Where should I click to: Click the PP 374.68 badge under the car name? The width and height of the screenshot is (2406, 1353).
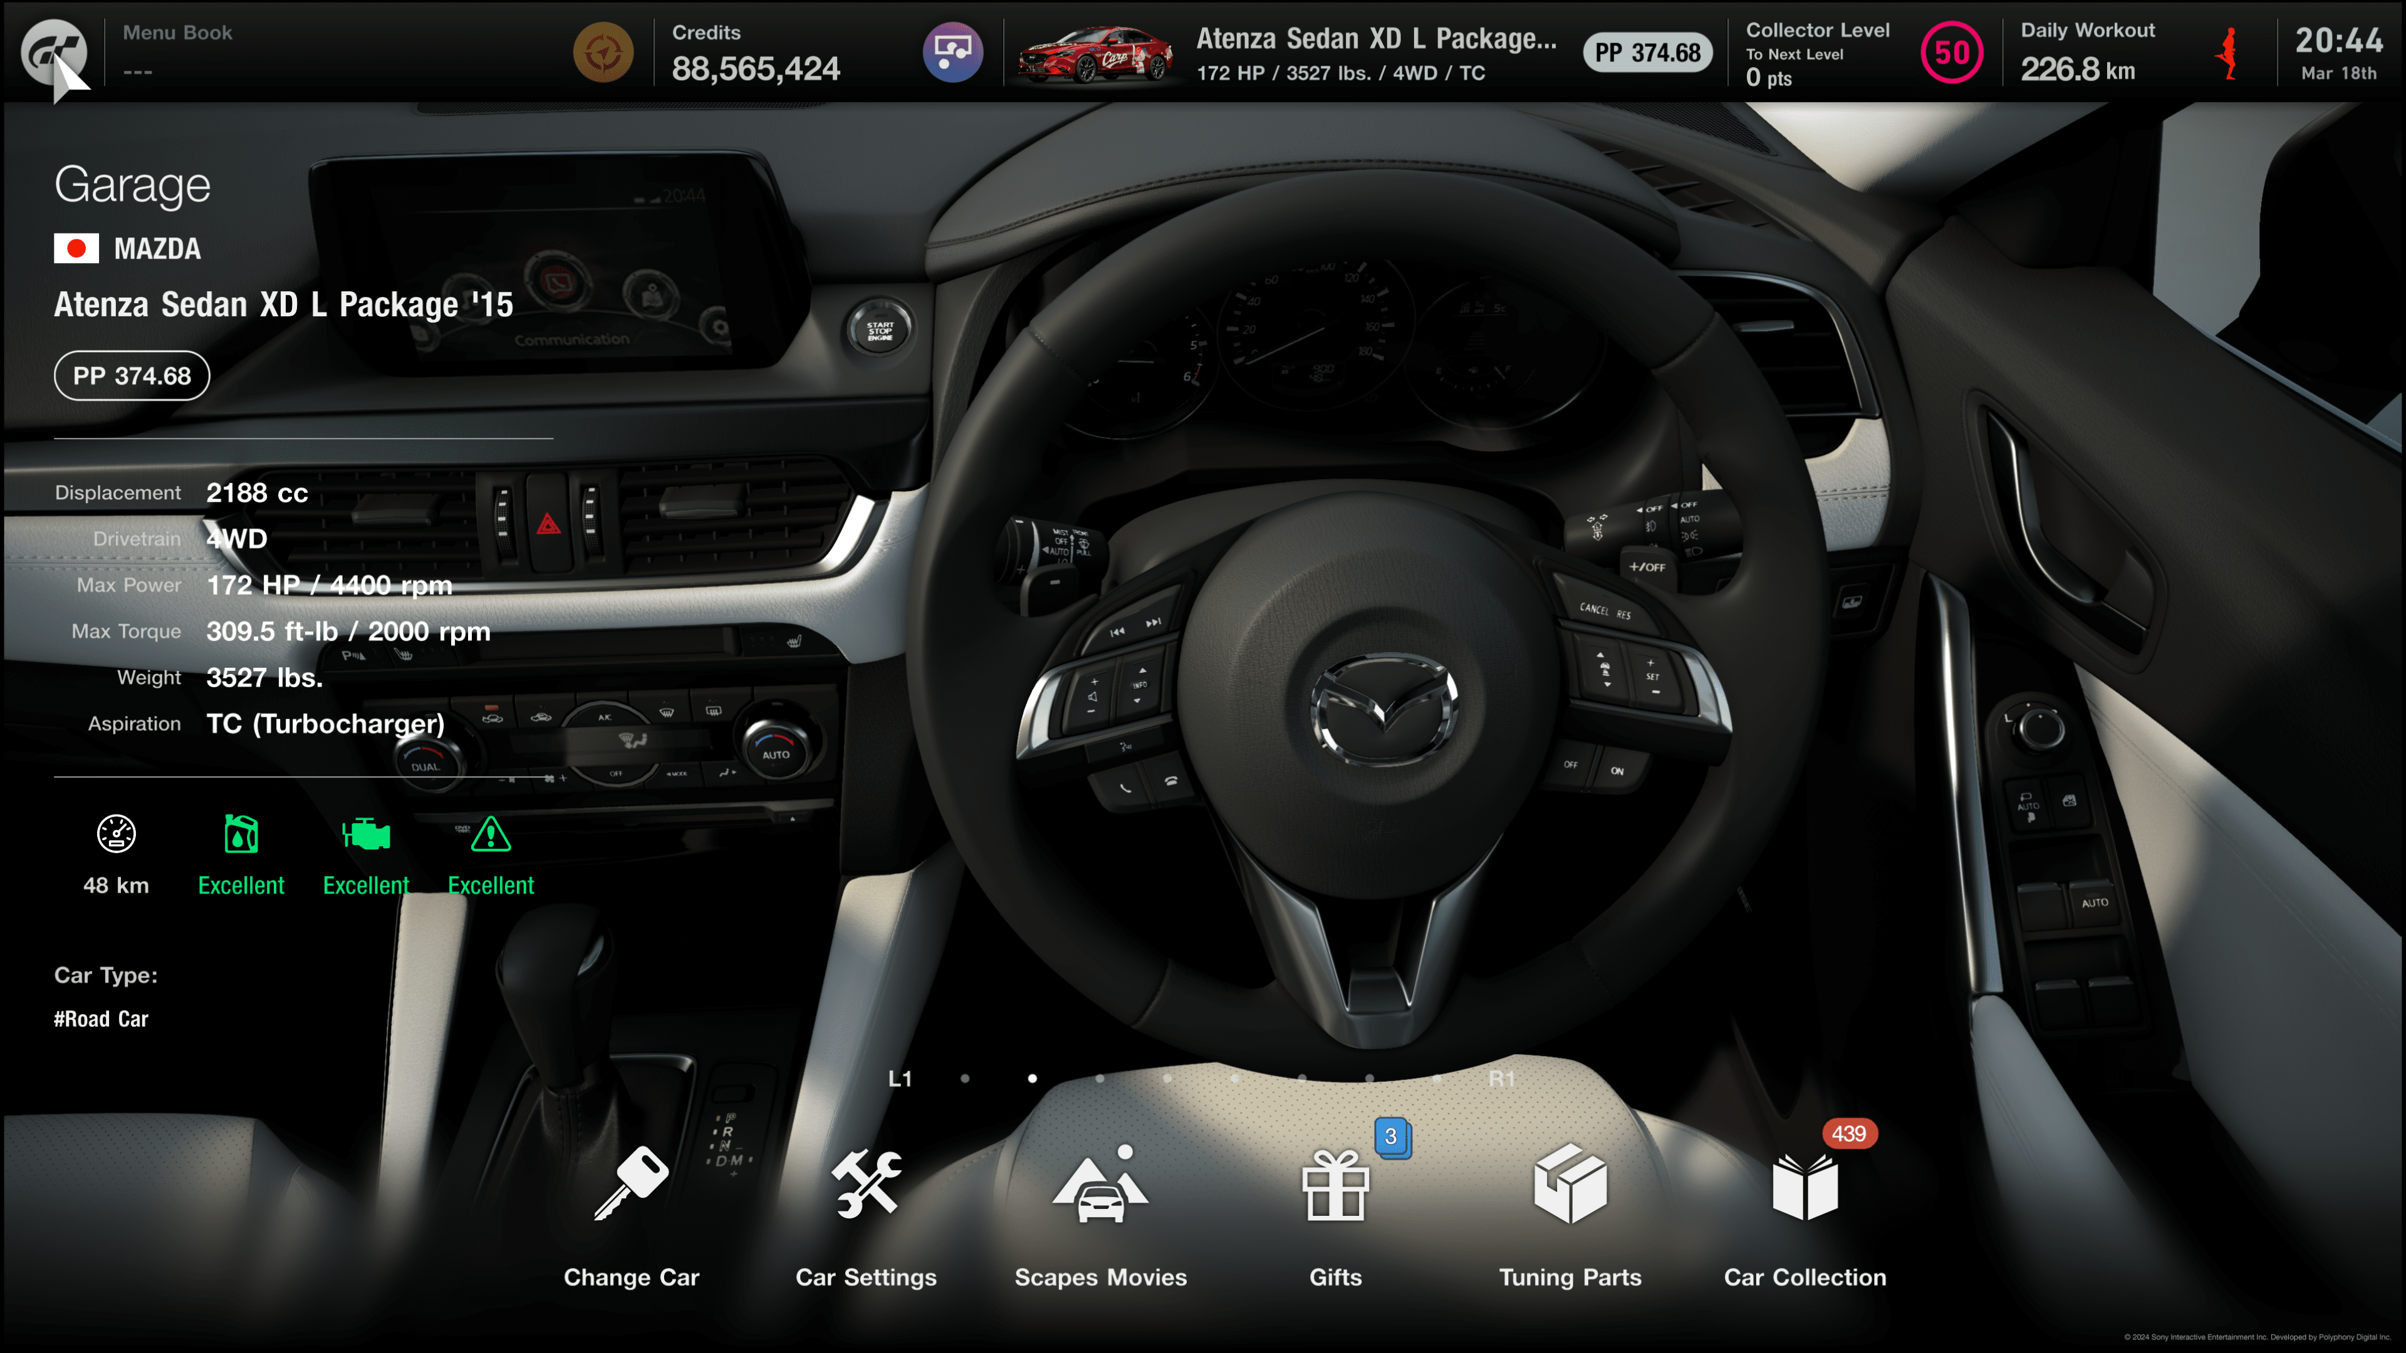pos(132,375)
